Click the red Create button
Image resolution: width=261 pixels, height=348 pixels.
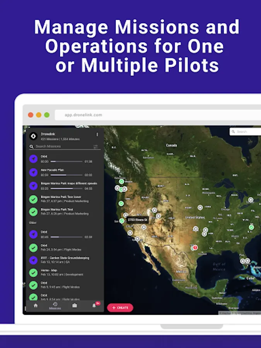(120, 308)
